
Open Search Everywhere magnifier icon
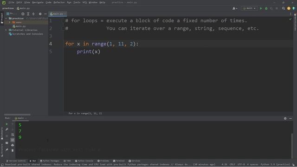[x=284, y=8]
